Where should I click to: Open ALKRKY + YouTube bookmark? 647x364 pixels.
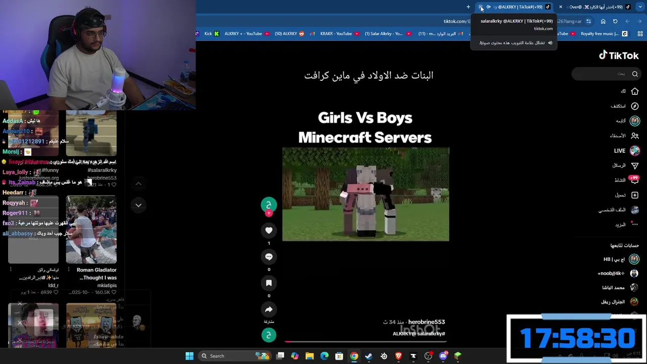coord(247,34)
